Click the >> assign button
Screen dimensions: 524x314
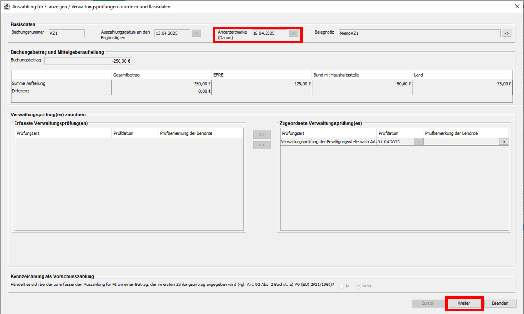tap(262, 135)
